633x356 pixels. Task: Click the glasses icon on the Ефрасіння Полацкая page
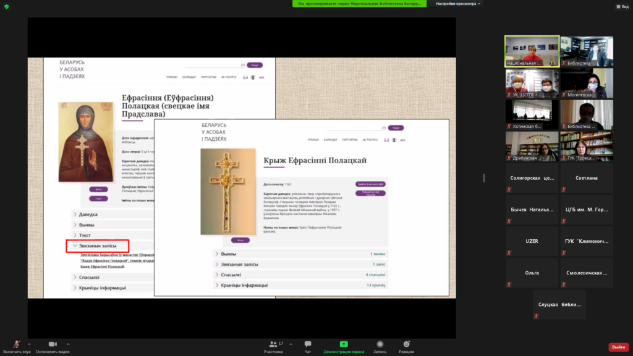point(245,77)
